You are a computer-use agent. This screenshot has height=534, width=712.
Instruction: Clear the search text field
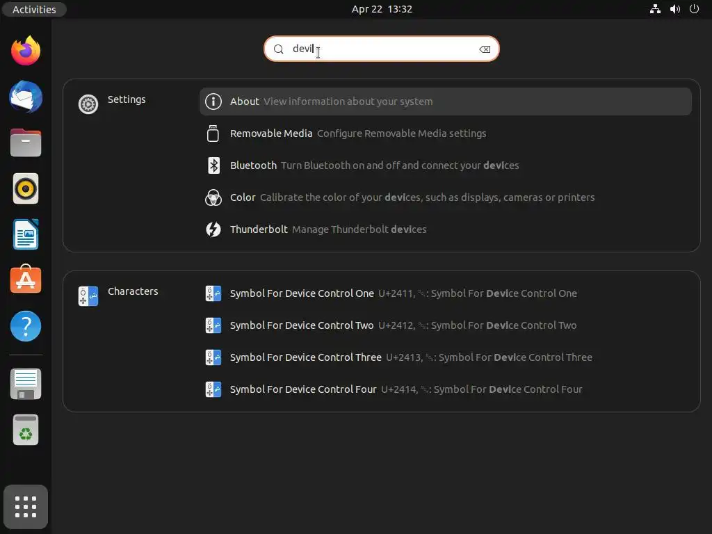[x=485, y=49]
